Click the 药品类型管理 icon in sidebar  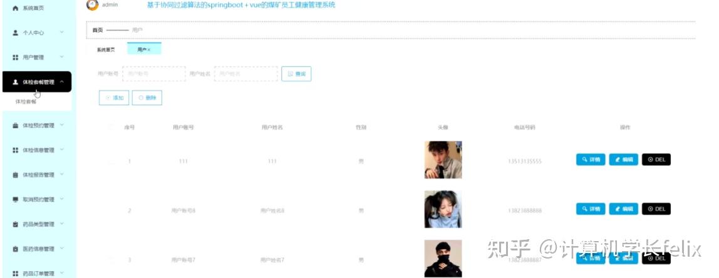tap(15, 224)
